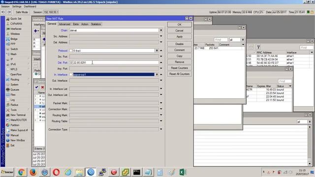The width and height of the screenshot is (315, 177).
Task: Open CAPsMAN from the sidebar
Action: (16, 24)
